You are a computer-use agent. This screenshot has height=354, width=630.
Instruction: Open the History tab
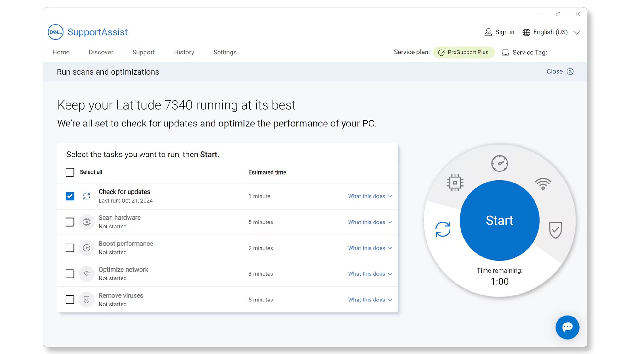click(184, 52)
